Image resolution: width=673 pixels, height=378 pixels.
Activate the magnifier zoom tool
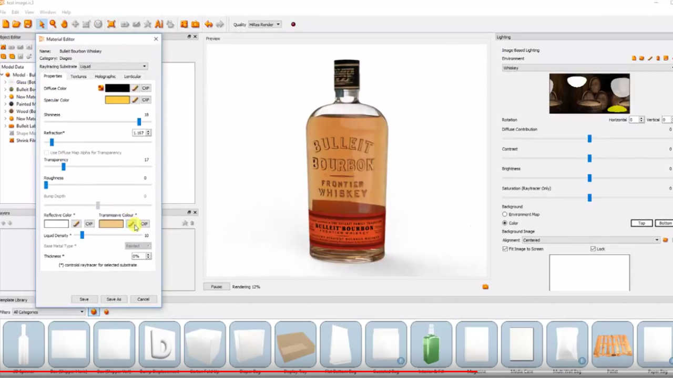coord(53,24)
